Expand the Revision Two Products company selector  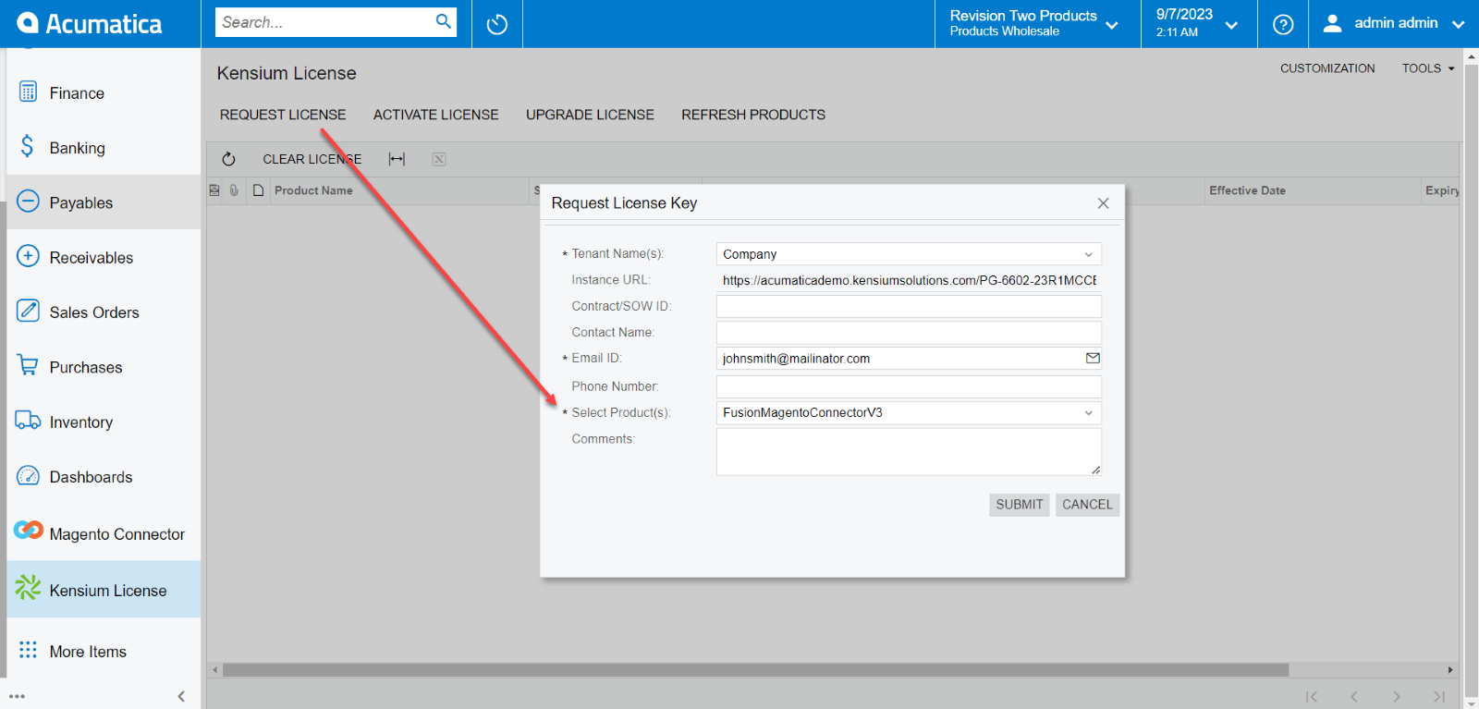1037,24
